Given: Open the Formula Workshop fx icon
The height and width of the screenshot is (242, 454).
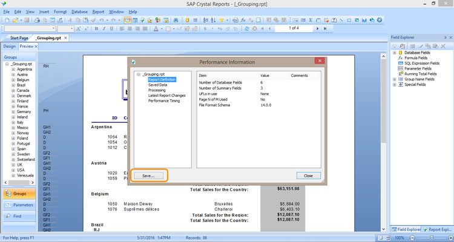Looking at the screenshot, I should pyautogui.click(x=243, y=20).
